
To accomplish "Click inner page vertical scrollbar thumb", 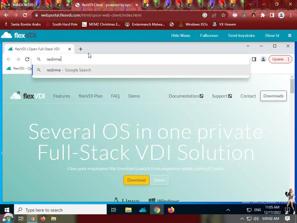I will click(292, 86).
